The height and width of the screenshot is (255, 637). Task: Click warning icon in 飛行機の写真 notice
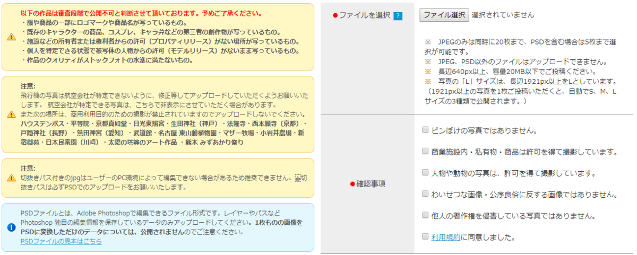click(x=11, y=114)
